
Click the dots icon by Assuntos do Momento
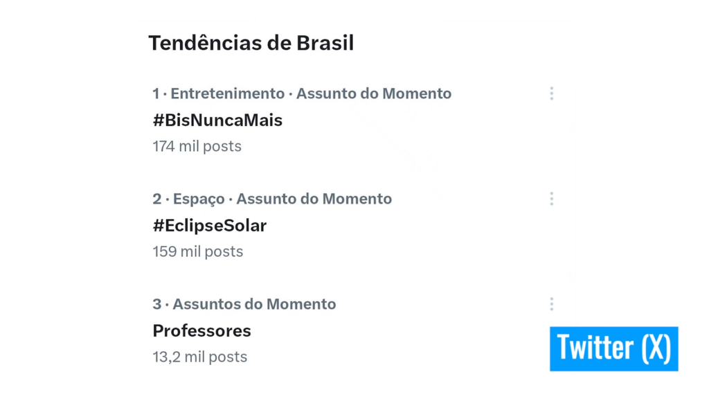(551, 303)
